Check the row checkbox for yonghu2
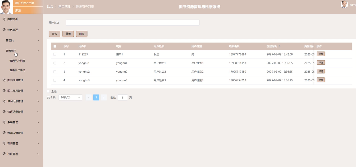Screen dimensions: 356x167 (55, 72)
